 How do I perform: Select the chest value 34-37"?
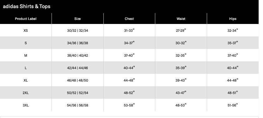129,43
